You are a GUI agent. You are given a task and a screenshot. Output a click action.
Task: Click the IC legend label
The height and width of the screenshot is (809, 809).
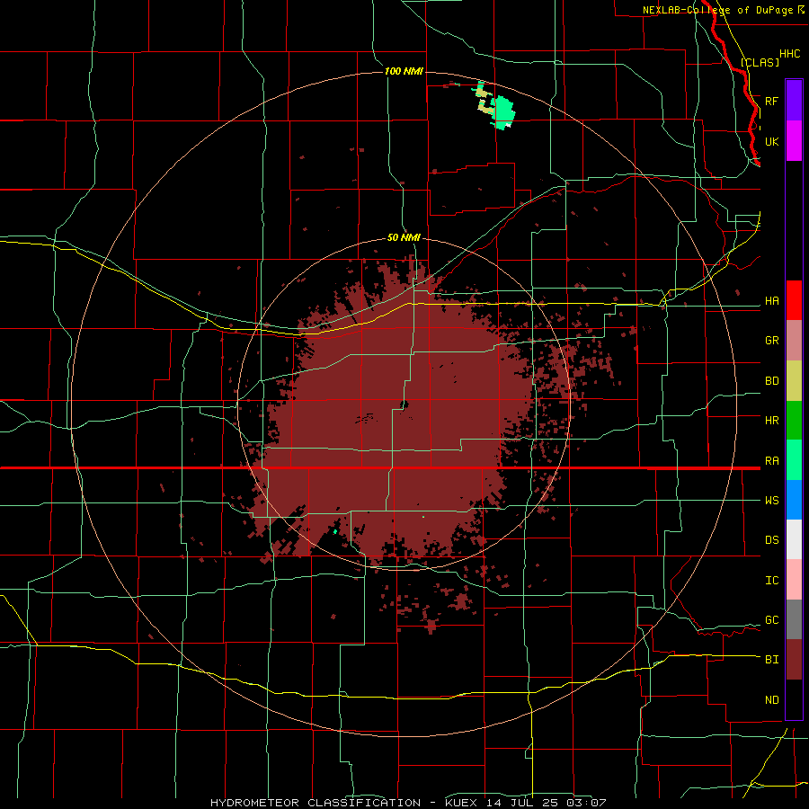coord(772,581)
